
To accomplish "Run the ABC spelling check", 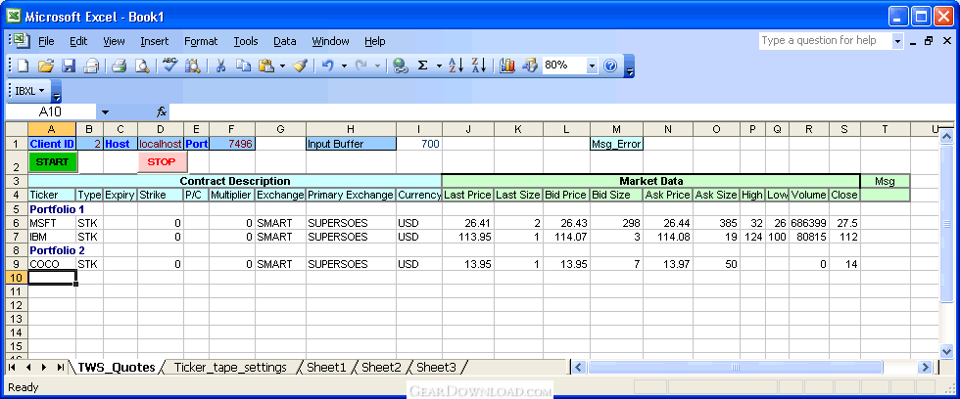I will pos(169,66).
